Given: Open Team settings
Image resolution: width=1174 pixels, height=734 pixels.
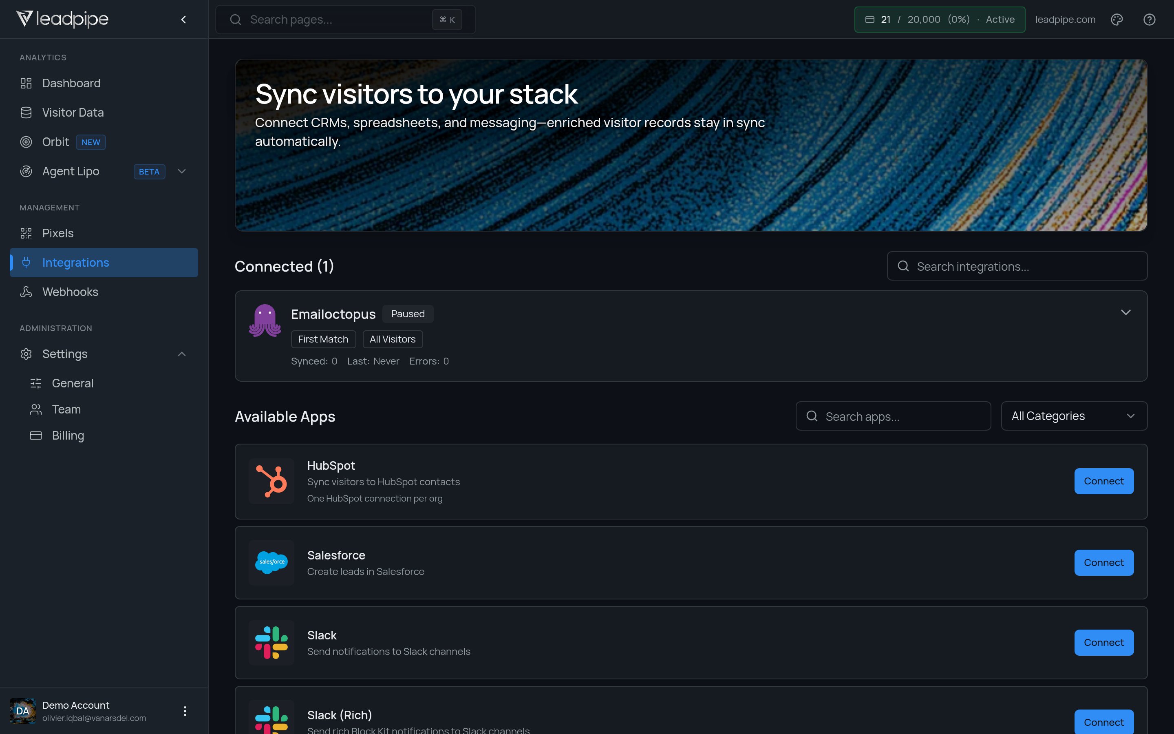Looking at the screenshot, I should [x=109, y=409].
